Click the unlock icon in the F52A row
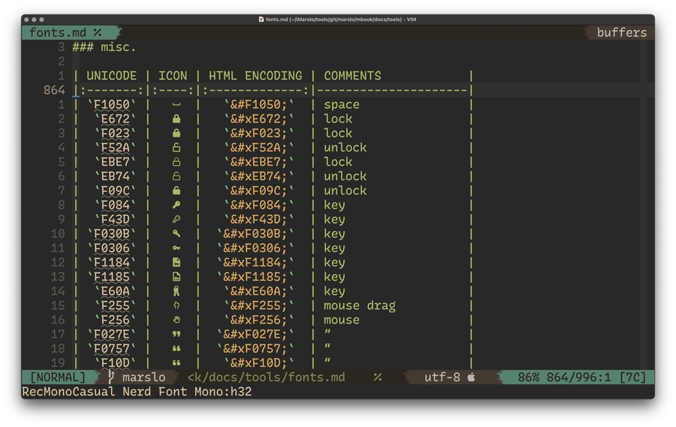The width and height of the screenshot is (676, 427). coord(177,148)
